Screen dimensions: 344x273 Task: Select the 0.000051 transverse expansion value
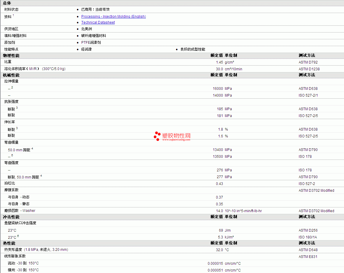tap(215, 270)
